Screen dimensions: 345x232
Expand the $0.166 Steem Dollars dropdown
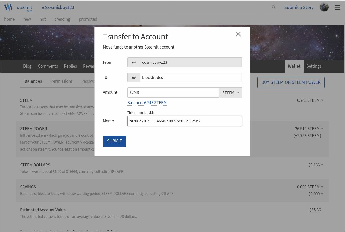[322, 165]
